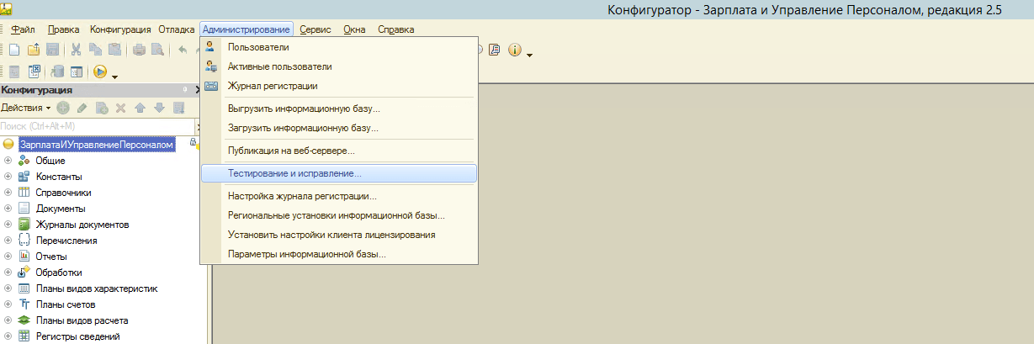Open the Файл menu

[23, 29]
